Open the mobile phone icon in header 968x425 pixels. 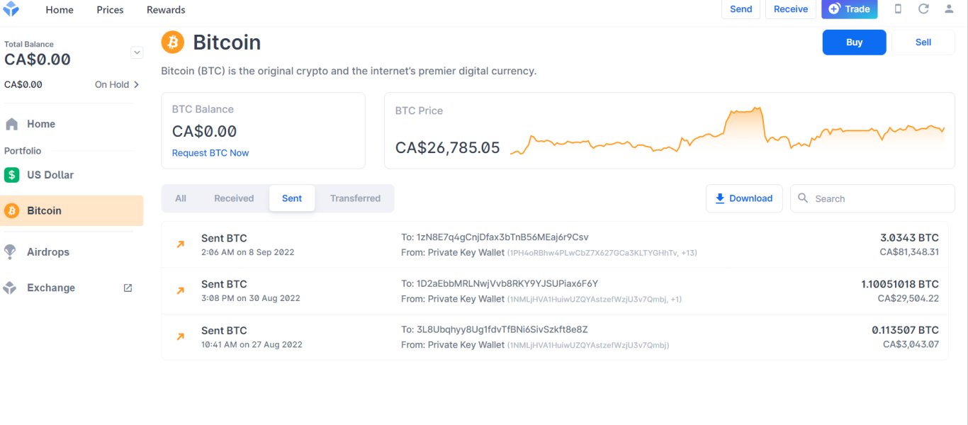(x=898, y=9)
